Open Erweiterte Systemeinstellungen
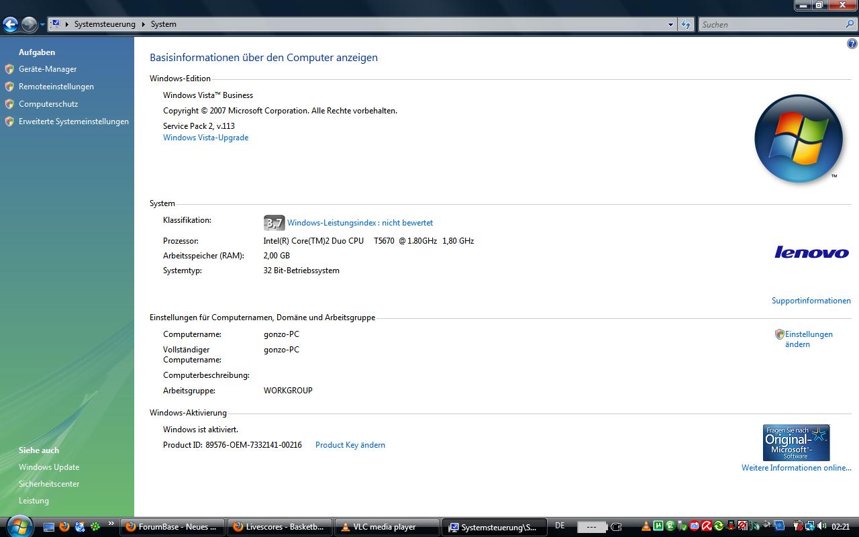This screenshot has height=537, width=859. pos(74,121)
